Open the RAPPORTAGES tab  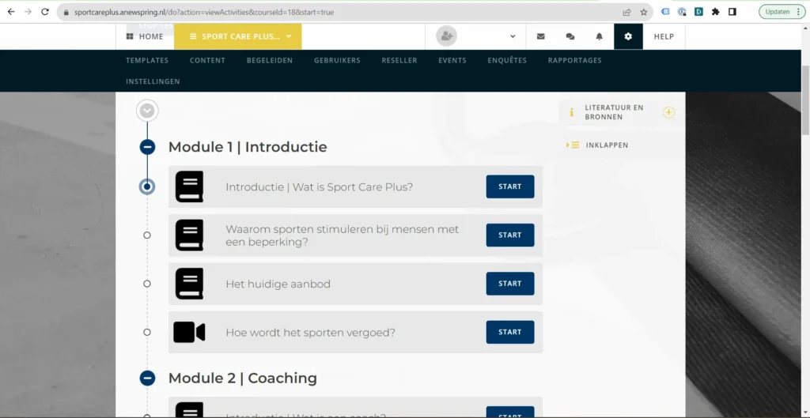tap(575, 60)
